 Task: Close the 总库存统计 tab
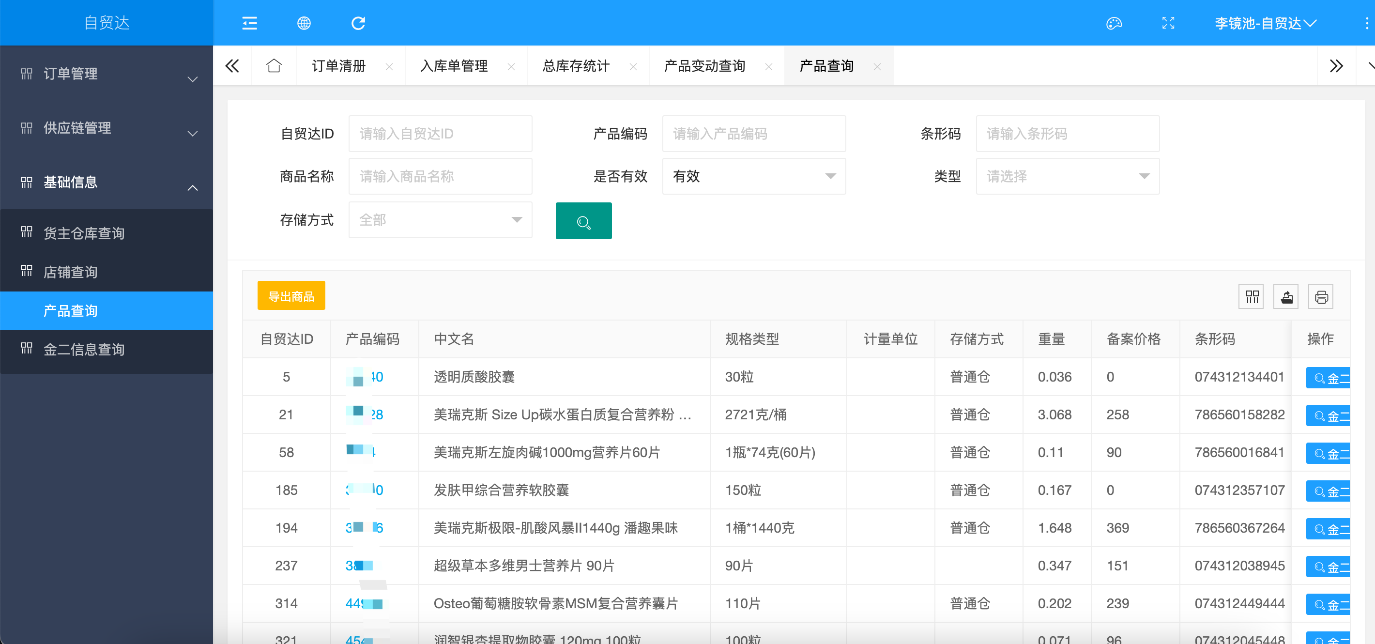(x=633, y=67)
